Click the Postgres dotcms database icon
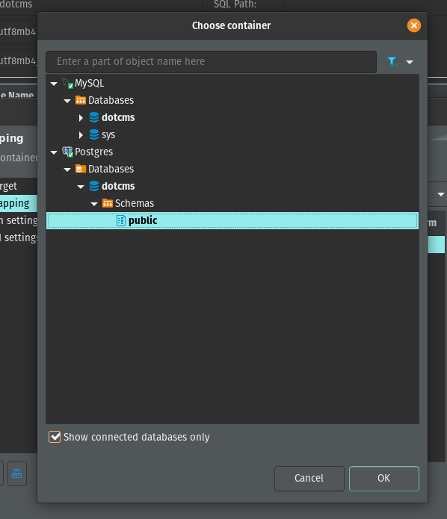Image resolution: width=447 pixels, height=519 pixels. tap(94, 186)
